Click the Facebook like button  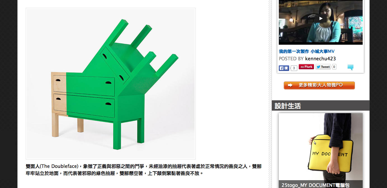284,68
